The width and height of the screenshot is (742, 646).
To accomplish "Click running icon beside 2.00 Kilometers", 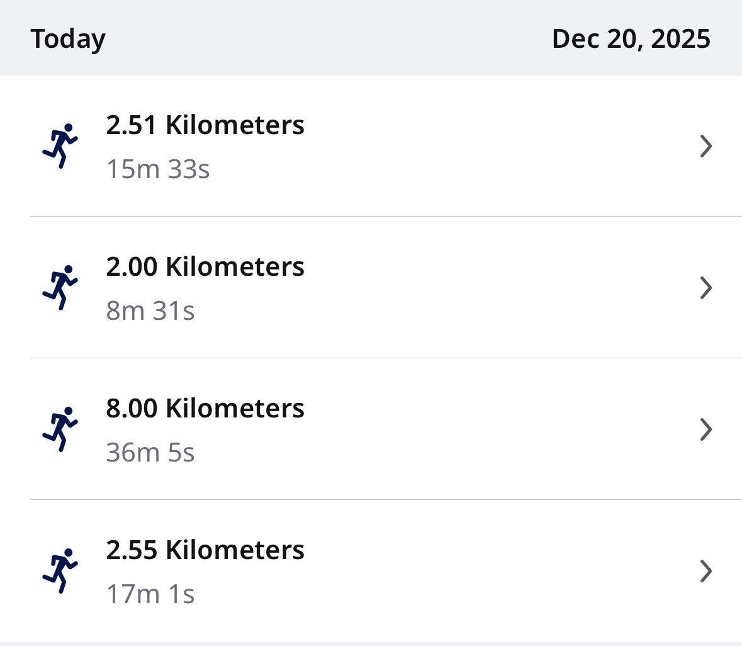I will tap(60, 287).
